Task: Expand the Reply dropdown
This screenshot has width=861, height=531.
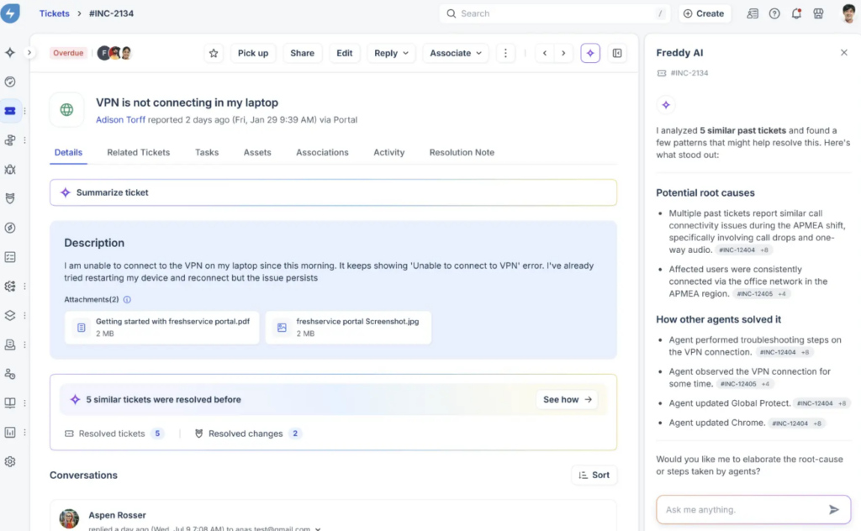Action: tap(391, 53)
